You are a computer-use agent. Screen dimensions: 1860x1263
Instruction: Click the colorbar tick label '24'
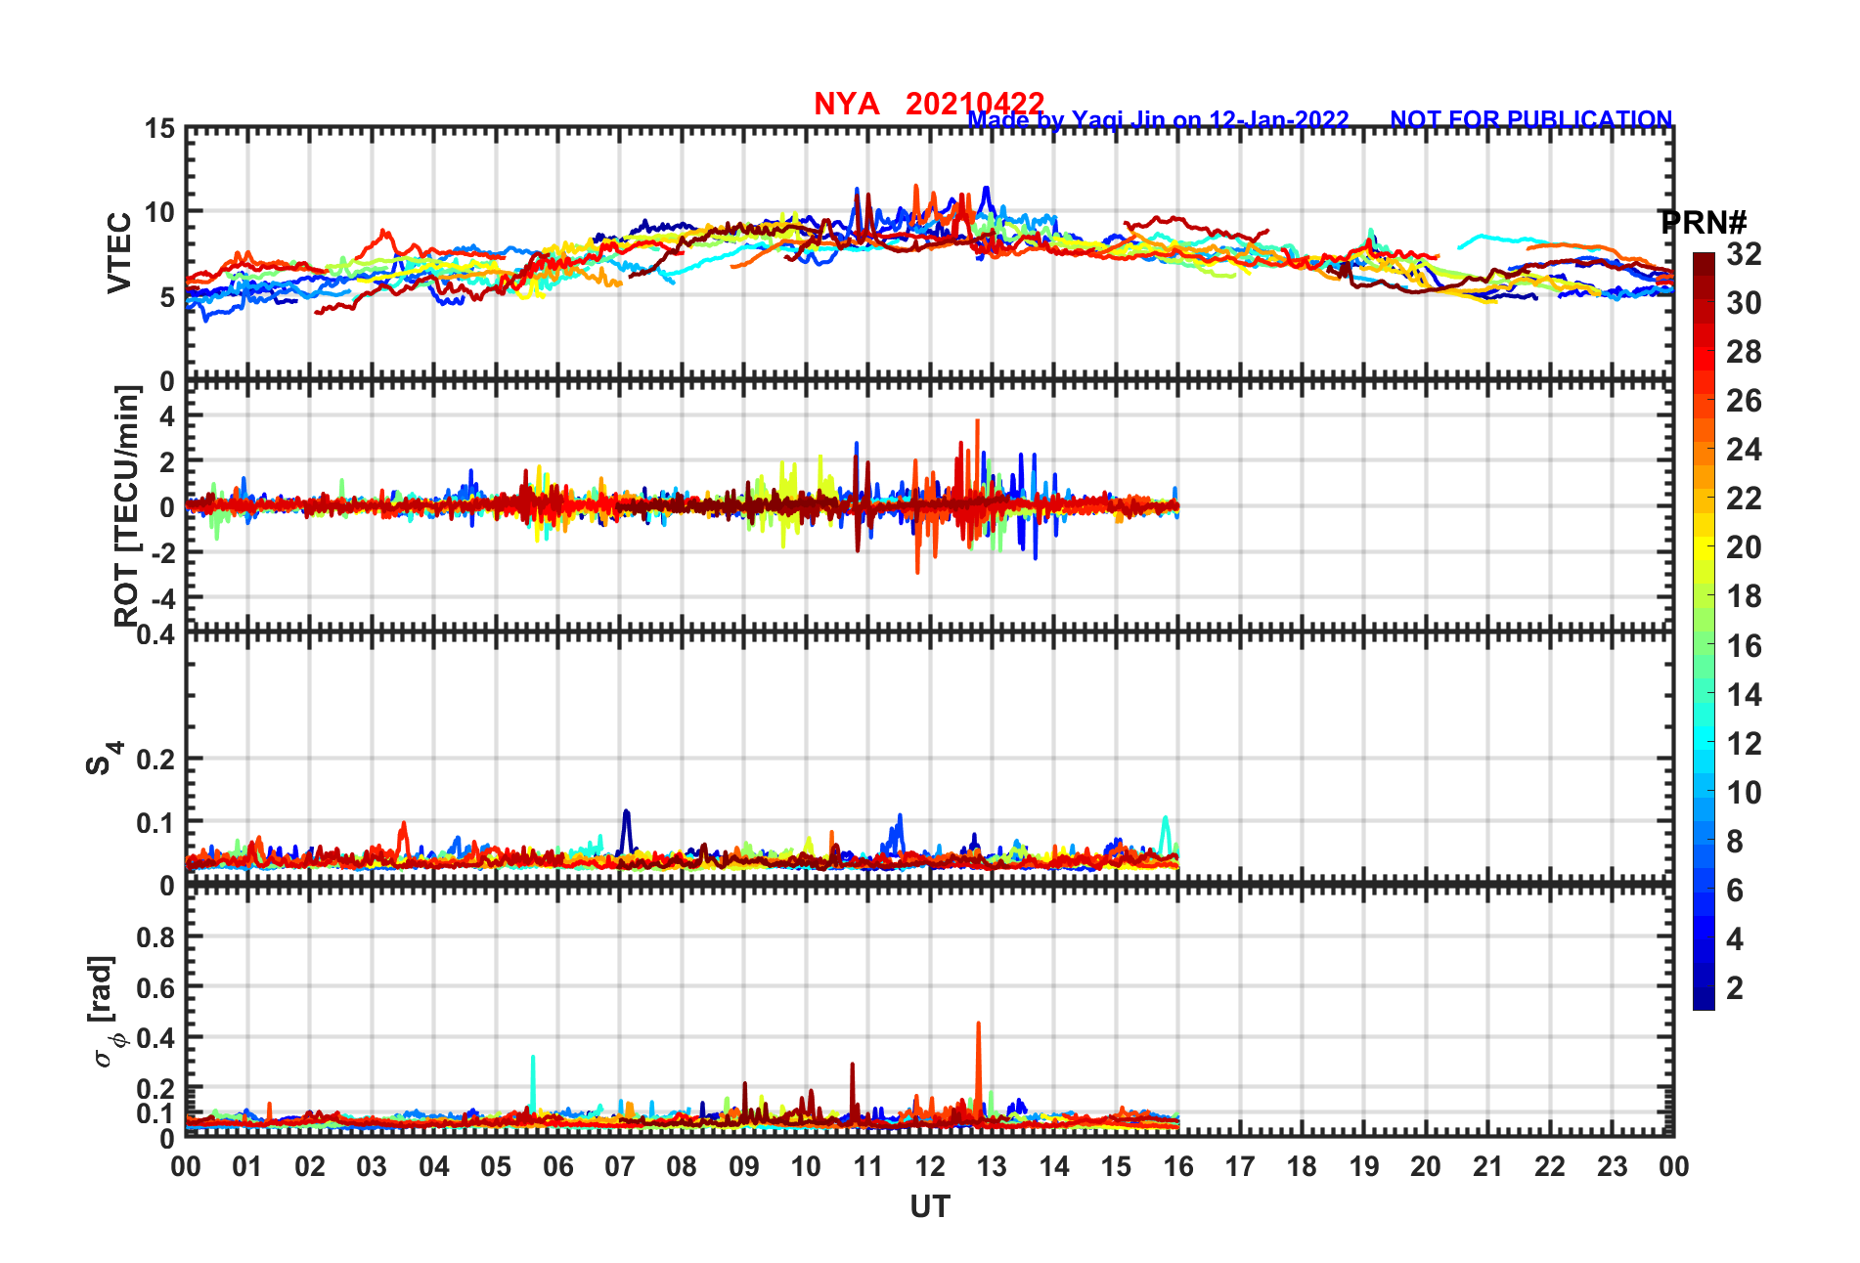[1744, 450]
